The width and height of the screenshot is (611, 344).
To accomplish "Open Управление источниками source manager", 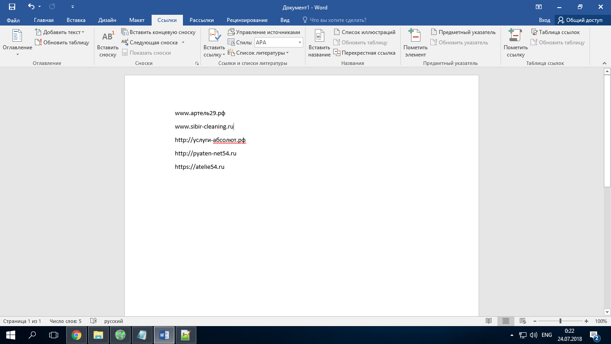I will 264,32.
